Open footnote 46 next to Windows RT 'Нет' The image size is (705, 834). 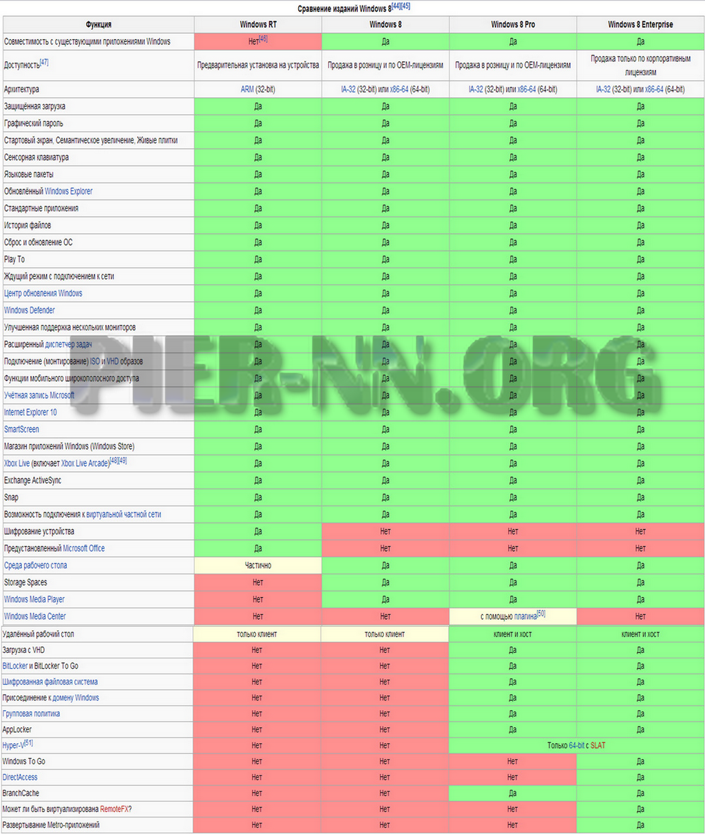(262, 39)
